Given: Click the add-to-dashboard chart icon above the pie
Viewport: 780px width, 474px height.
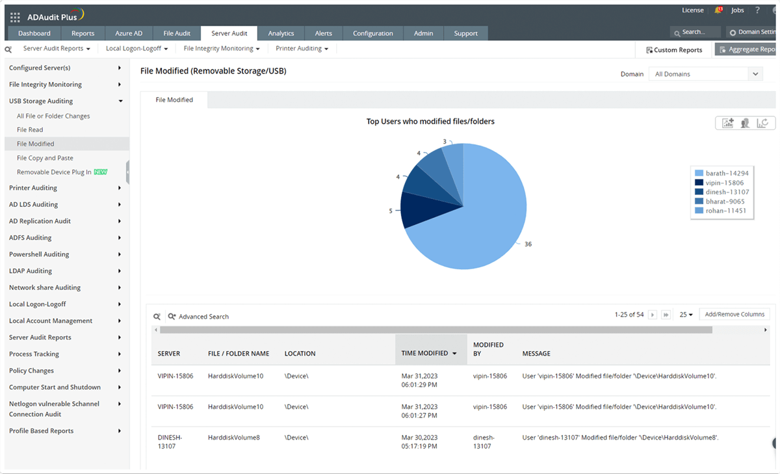Looking at the screenshot, I should pos(728,123).
